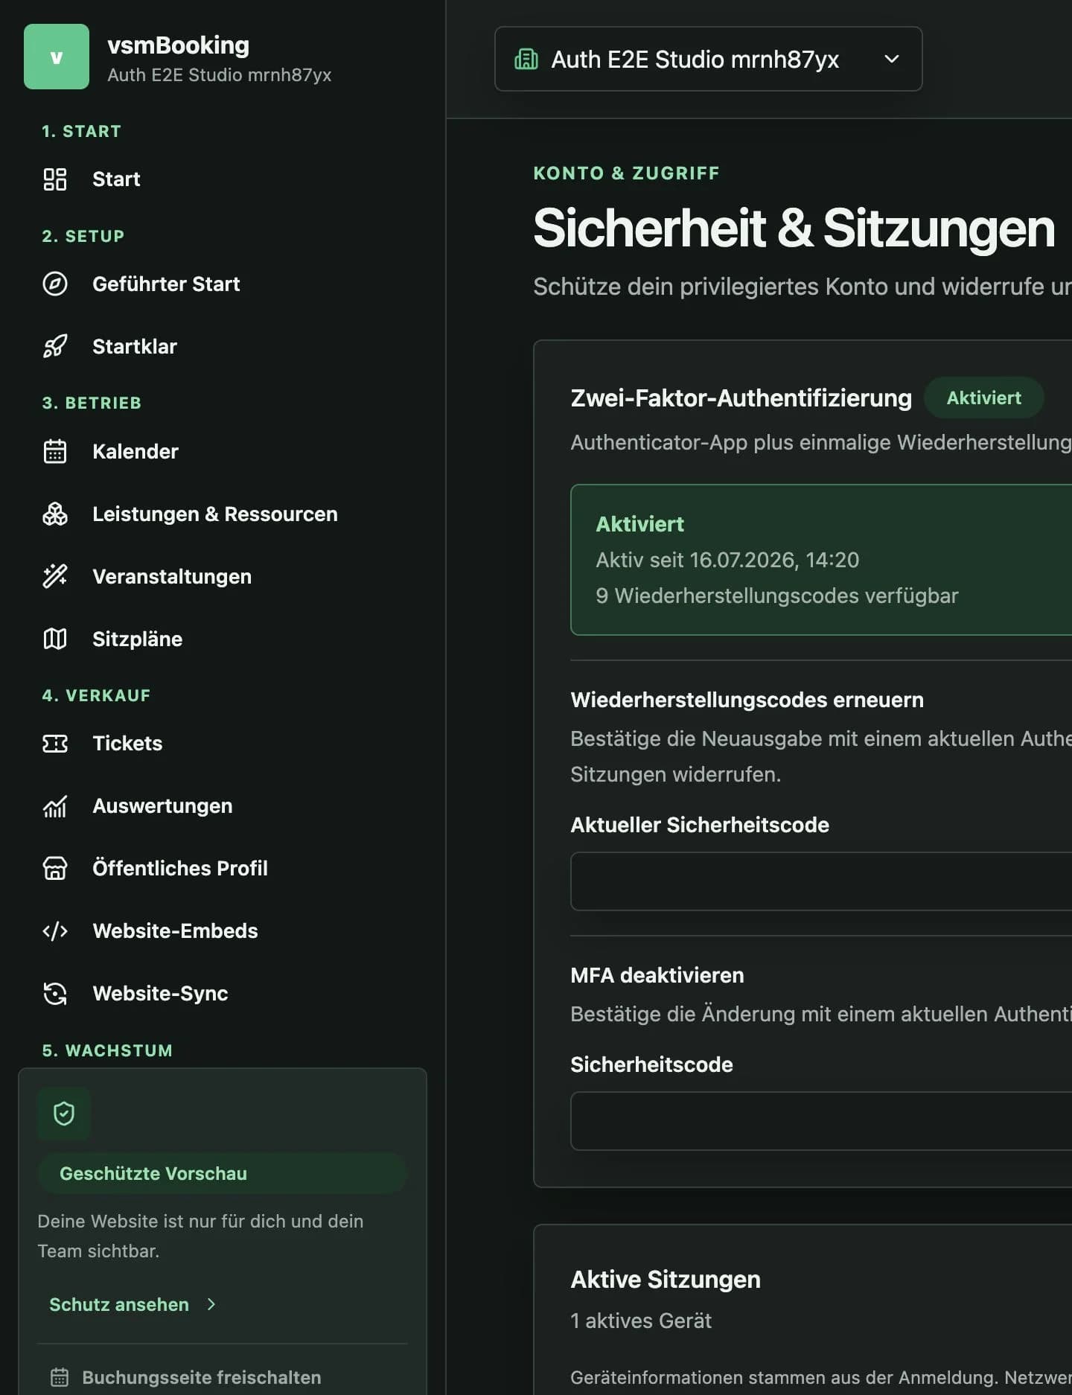Screen dimensions: 1072x1395
Task: Click the Aktiv seit 16.07.2026, 14:20 text
Action: click(727, 560)
